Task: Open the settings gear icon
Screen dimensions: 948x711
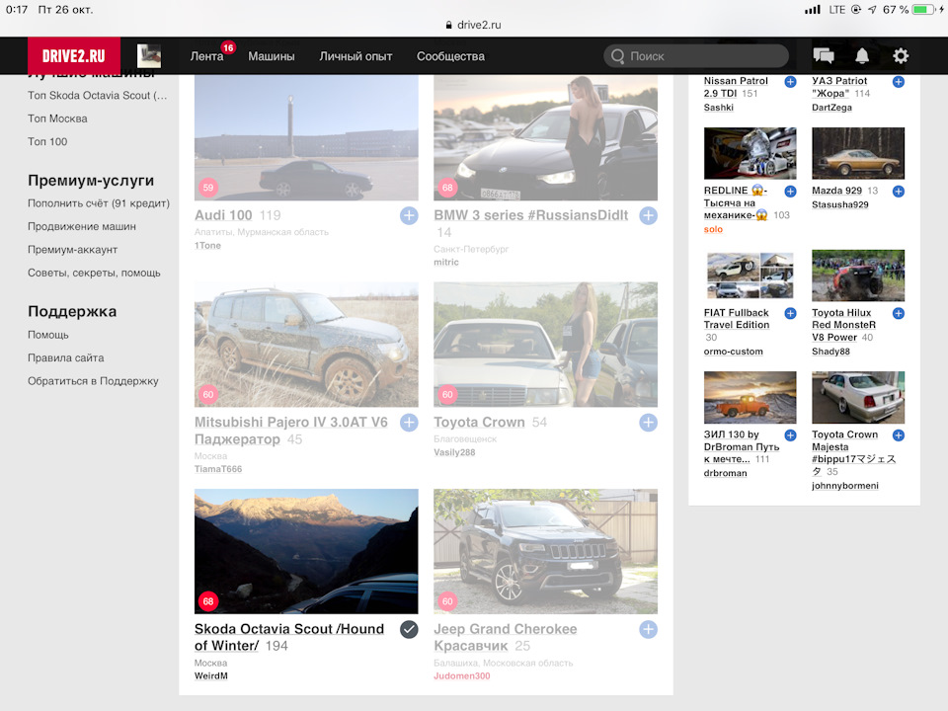Action: pos(901,56)
